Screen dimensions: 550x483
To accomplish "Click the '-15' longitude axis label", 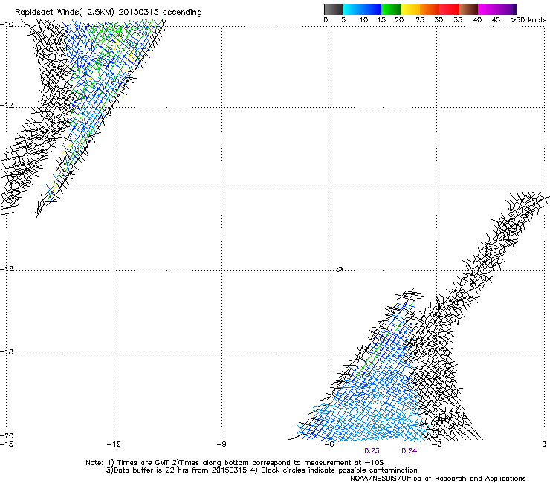I will click(7, 444).
